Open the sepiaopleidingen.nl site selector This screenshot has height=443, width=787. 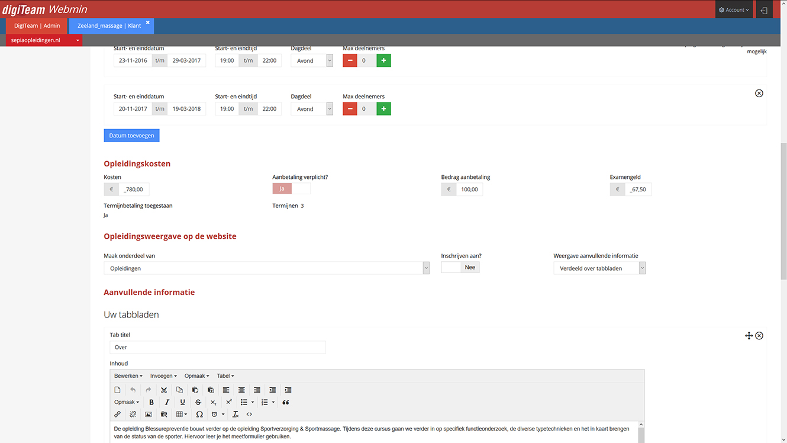44,40
